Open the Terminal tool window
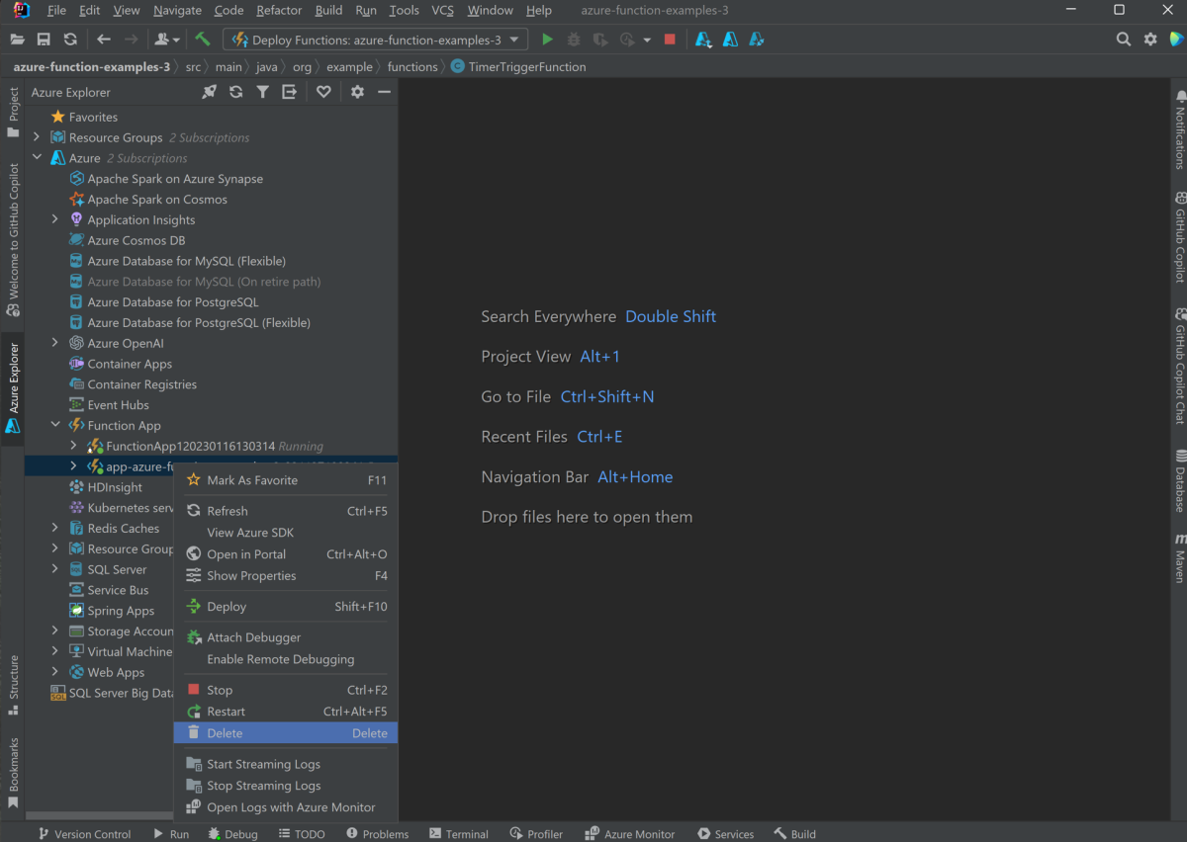The width and height of the screenshot is (1187, 842). (x=458, y=833)
